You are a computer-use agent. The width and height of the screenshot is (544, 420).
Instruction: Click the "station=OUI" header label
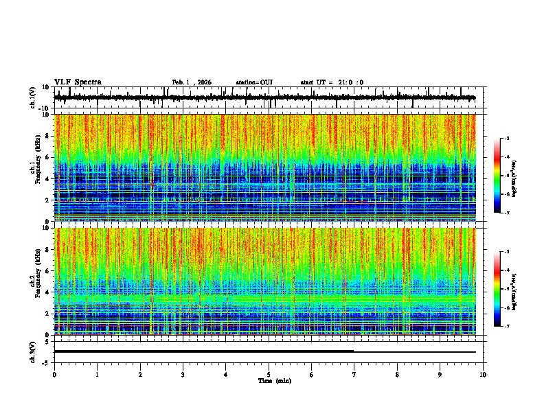(254, 82)
